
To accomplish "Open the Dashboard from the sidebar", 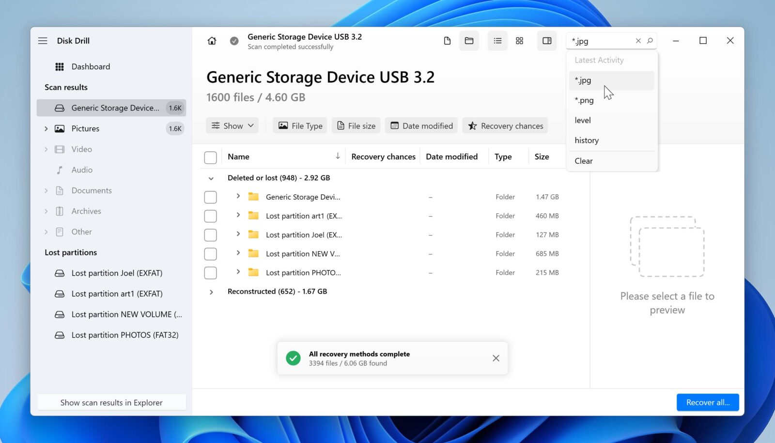I will (91, 66).
